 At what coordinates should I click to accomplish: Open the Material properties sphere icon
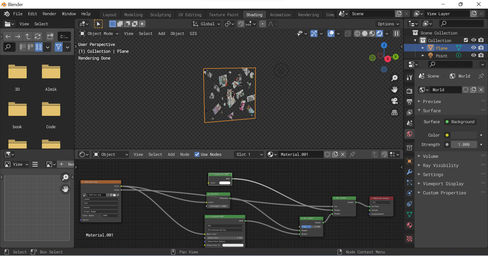(409, 225)
